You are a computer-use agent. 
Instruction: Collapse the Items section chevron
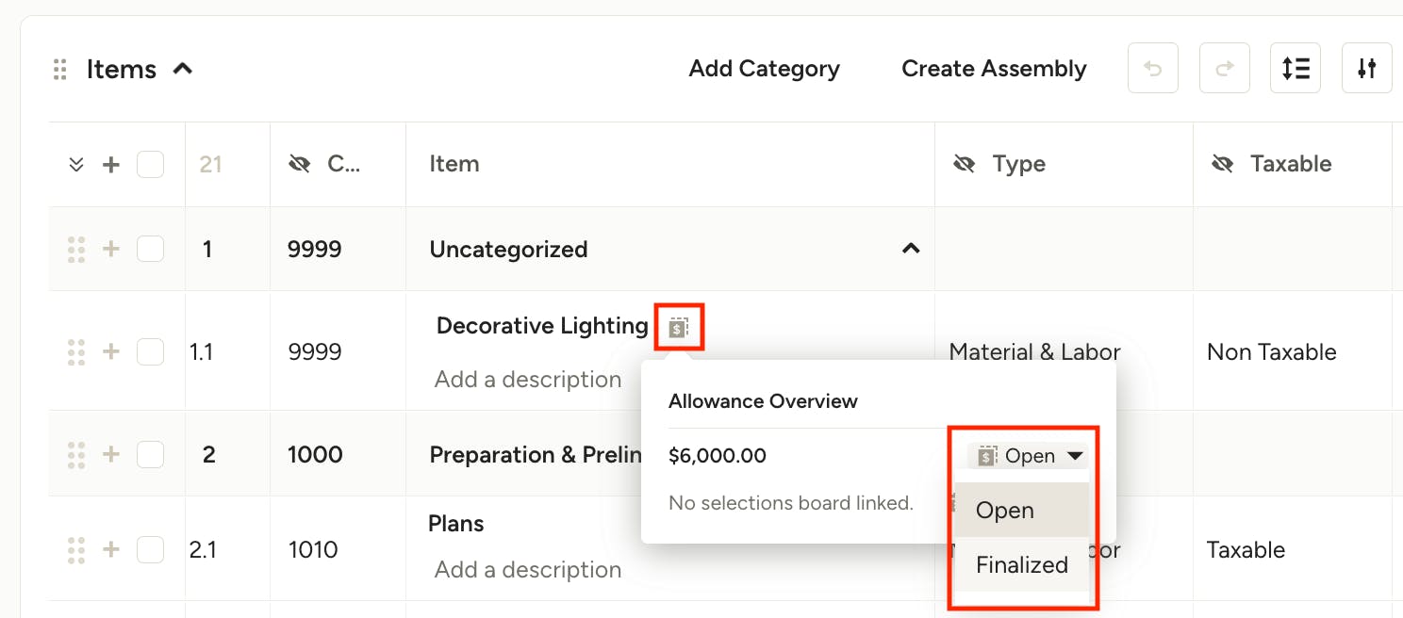183,68
